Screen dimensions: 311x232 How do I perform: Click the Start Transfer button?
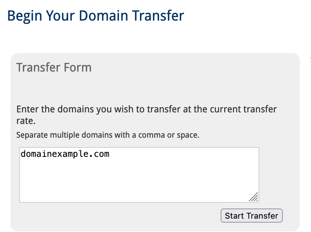pyautogui.click(x=251, y=216)
